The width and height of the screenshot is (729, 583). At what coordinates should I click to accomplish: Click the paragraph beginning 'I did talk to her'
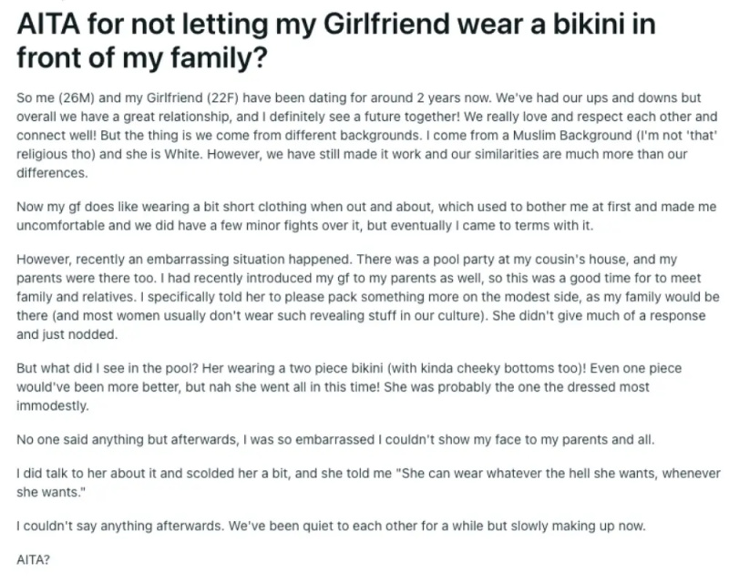pos(369,483)
